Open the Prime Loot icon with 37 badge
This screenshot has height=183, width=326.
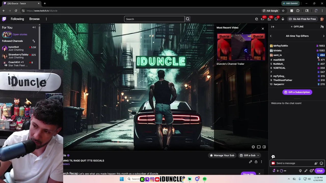coord(263,19)
